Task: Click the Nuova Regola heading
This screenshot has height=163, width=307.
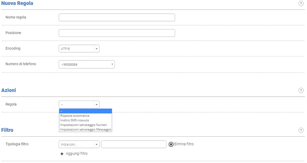Action: coord(17,3)
